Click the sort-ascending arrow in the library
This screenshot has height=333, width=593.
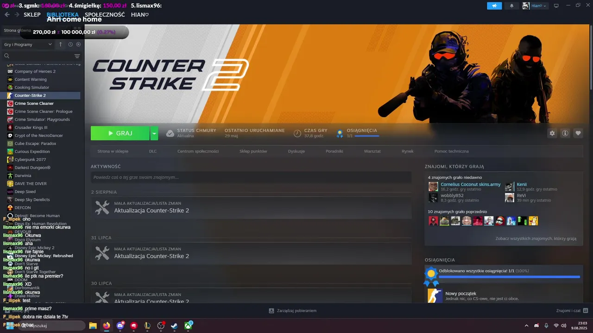coord(60,44)
